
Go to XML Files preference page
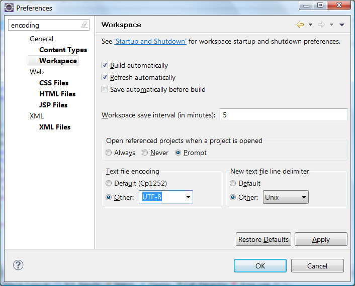pos(55,127)
